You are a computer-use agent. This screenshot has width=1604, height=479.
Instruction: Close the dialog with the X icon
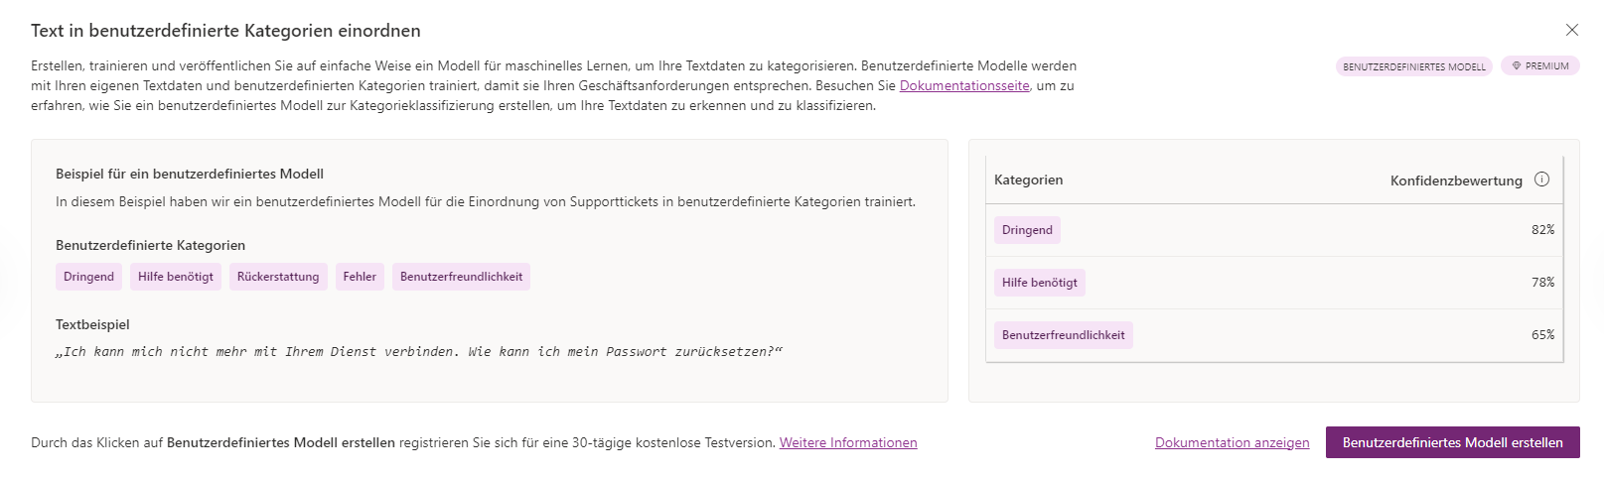(1571, 30)
